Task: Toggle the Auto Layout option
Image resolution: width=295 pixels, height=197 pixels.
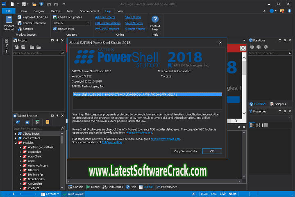Action: (73, 194)
